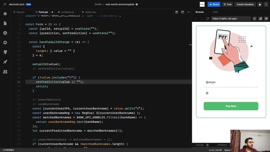Screen dimensions: 270x152
Task: Click the // yomesh@okaxis comment line
Action: [x=46, y=100]
